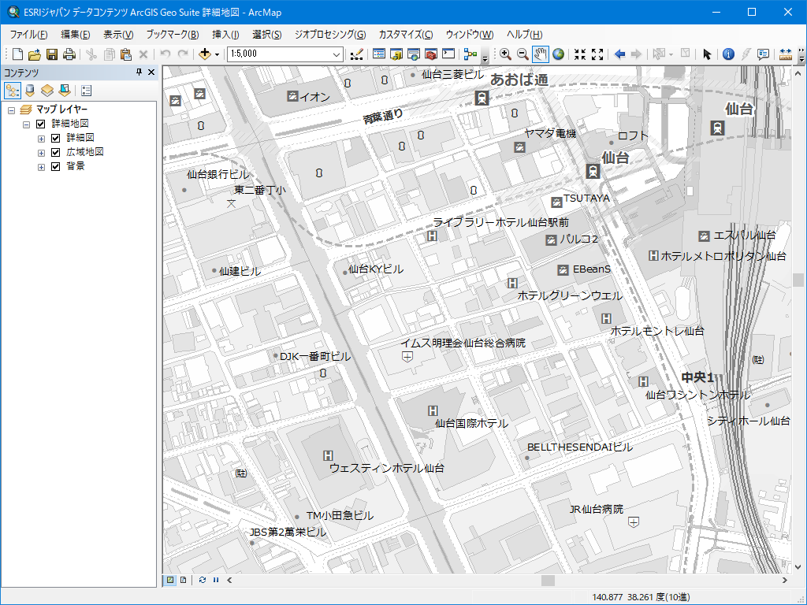Switch to Data View button
This screenshot has width=807, height=605.
point(169,580)
